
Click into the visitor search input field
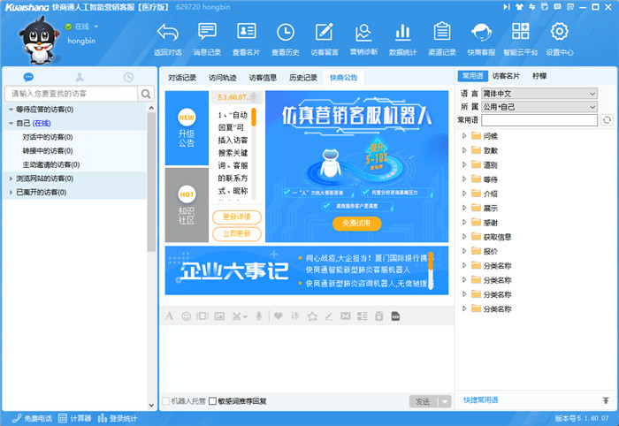(71, 93)
